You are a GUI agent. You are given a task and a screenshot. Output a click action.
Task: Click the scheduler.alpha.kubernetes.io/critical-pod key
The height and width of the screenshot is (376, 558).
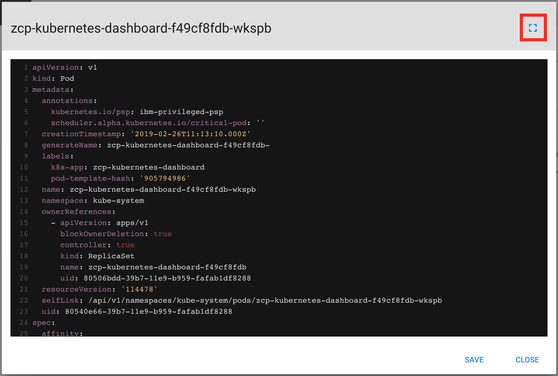(149, 123)
